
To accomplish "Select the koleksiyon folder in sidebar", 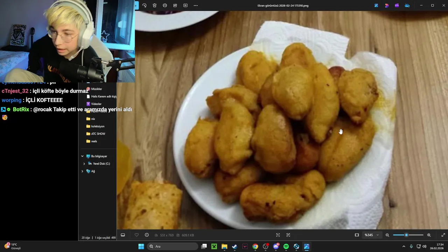I will coord(95,126).
